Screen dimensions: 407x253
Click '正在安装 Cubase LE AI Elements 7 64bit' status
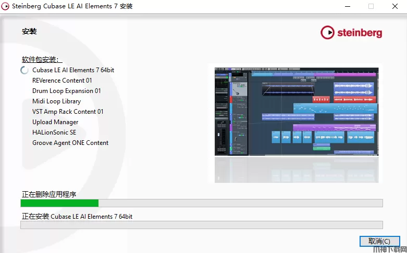[77, 216]
